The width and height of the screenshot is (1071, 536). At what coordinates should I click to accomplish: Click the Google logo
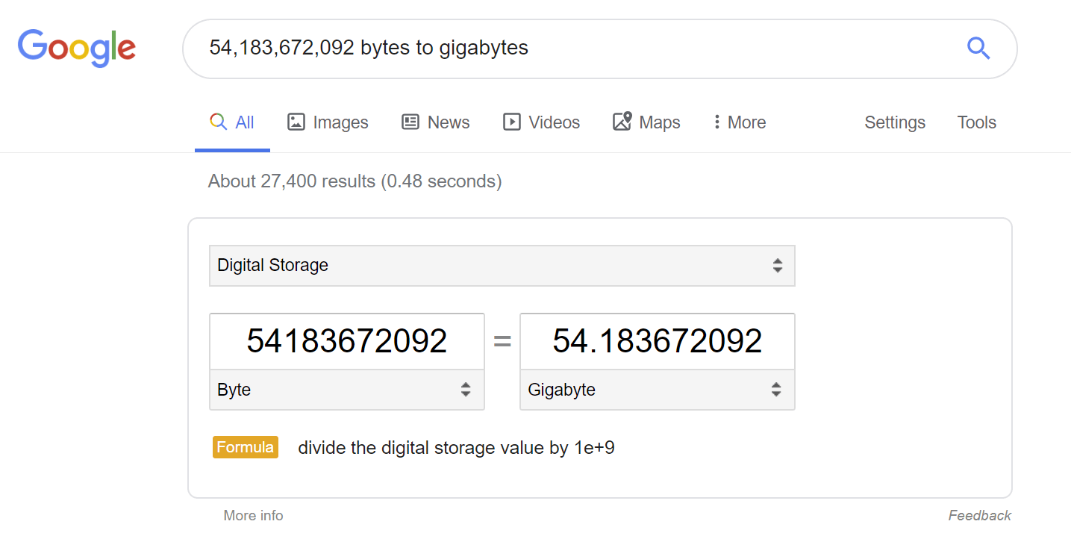coord(76,47)
